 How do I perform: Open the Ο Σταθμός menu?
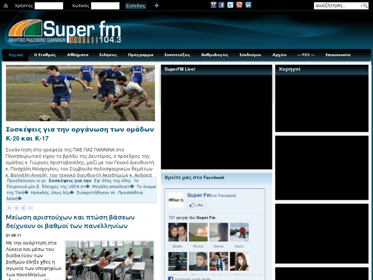click(x=45, y=55)
